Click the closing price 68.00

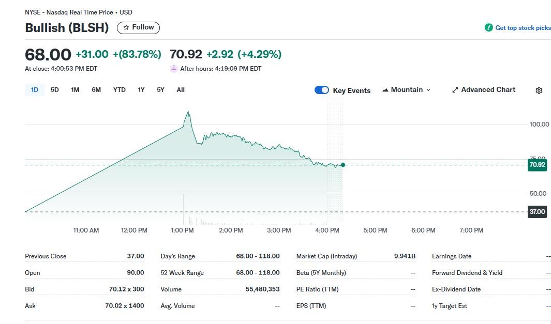point(48,54)
